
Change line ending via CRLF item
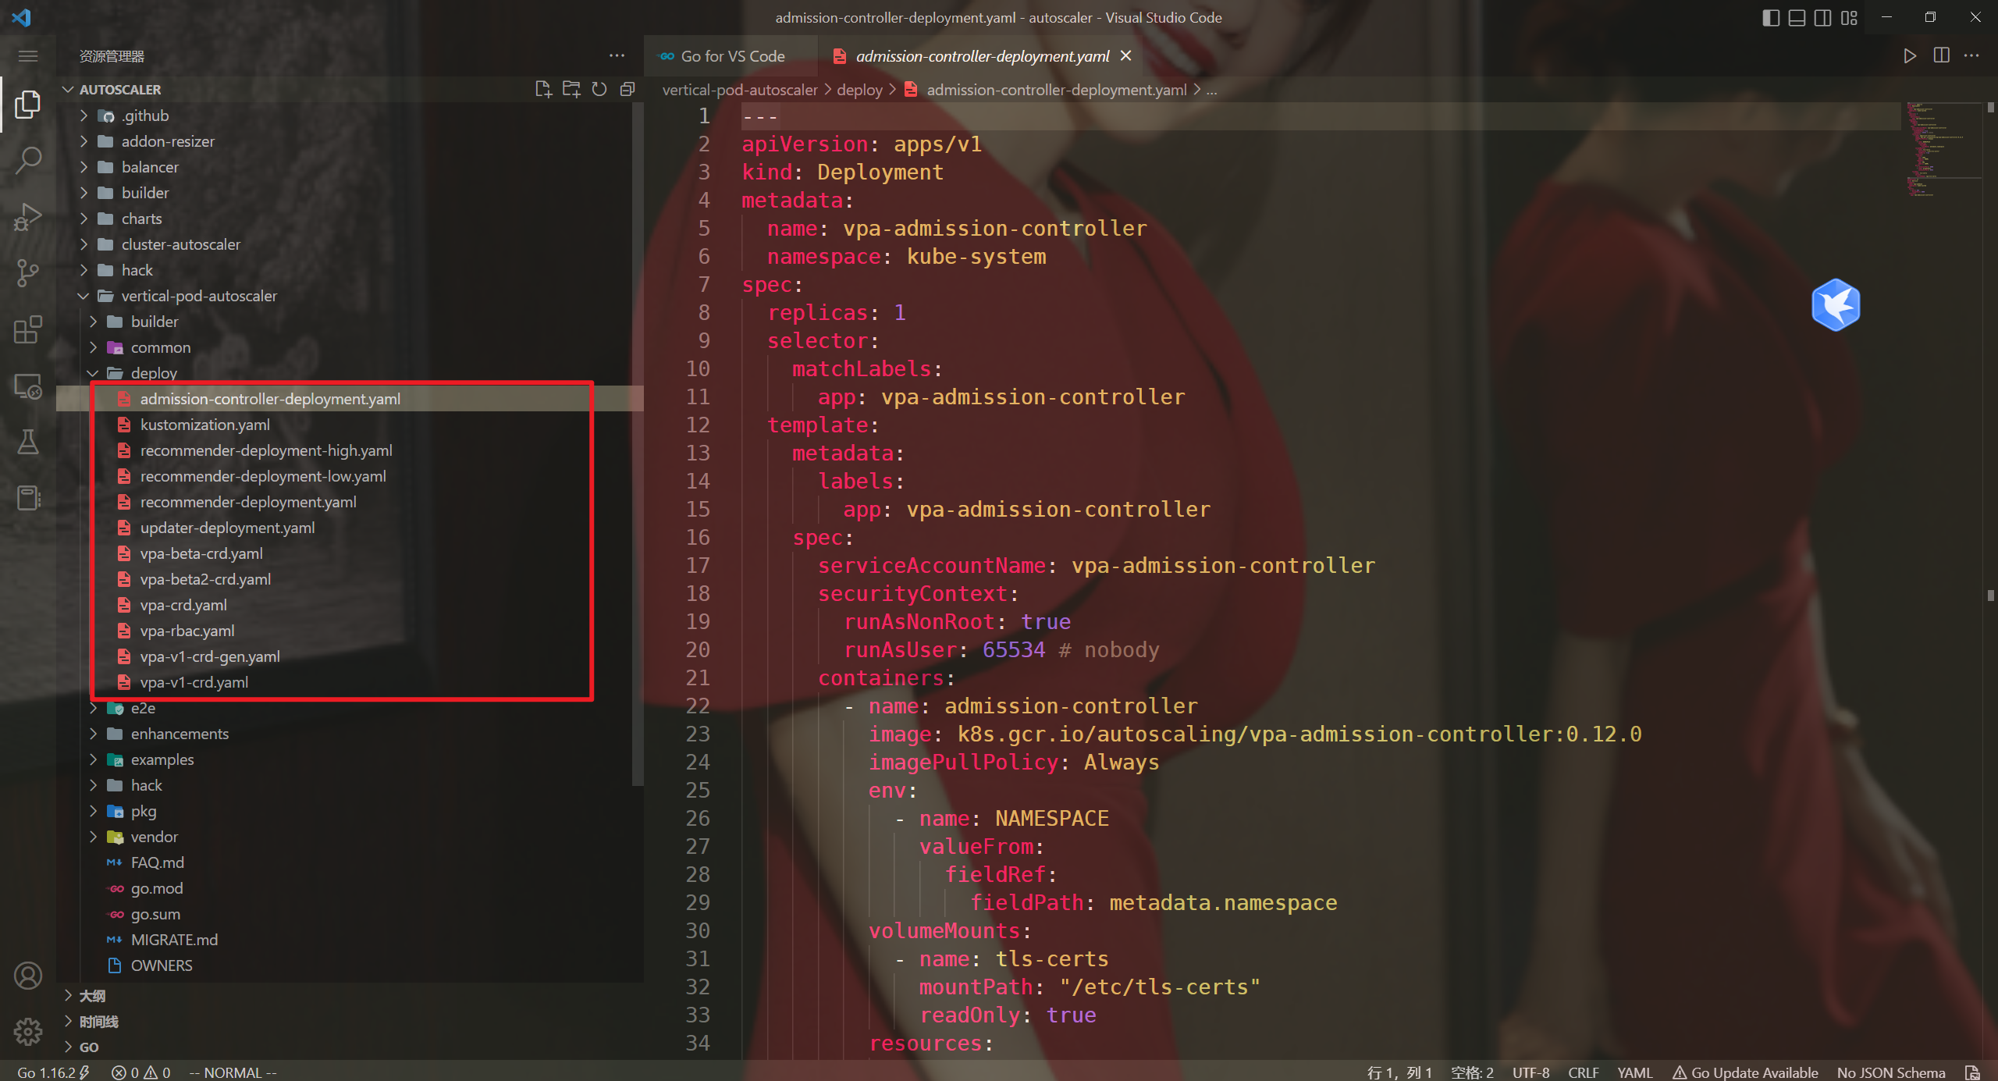point(1584,1072)
